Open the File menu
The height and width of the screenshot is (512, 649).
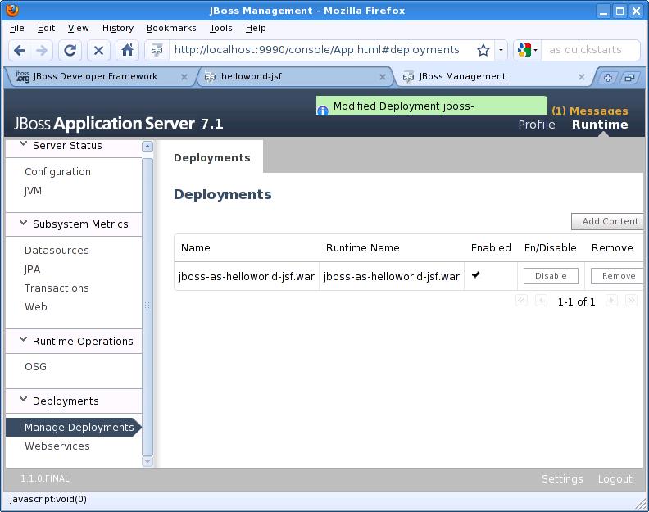click(16, 28)
